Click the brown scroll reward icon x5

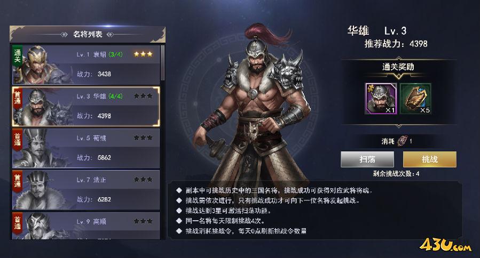click(416, 99)
